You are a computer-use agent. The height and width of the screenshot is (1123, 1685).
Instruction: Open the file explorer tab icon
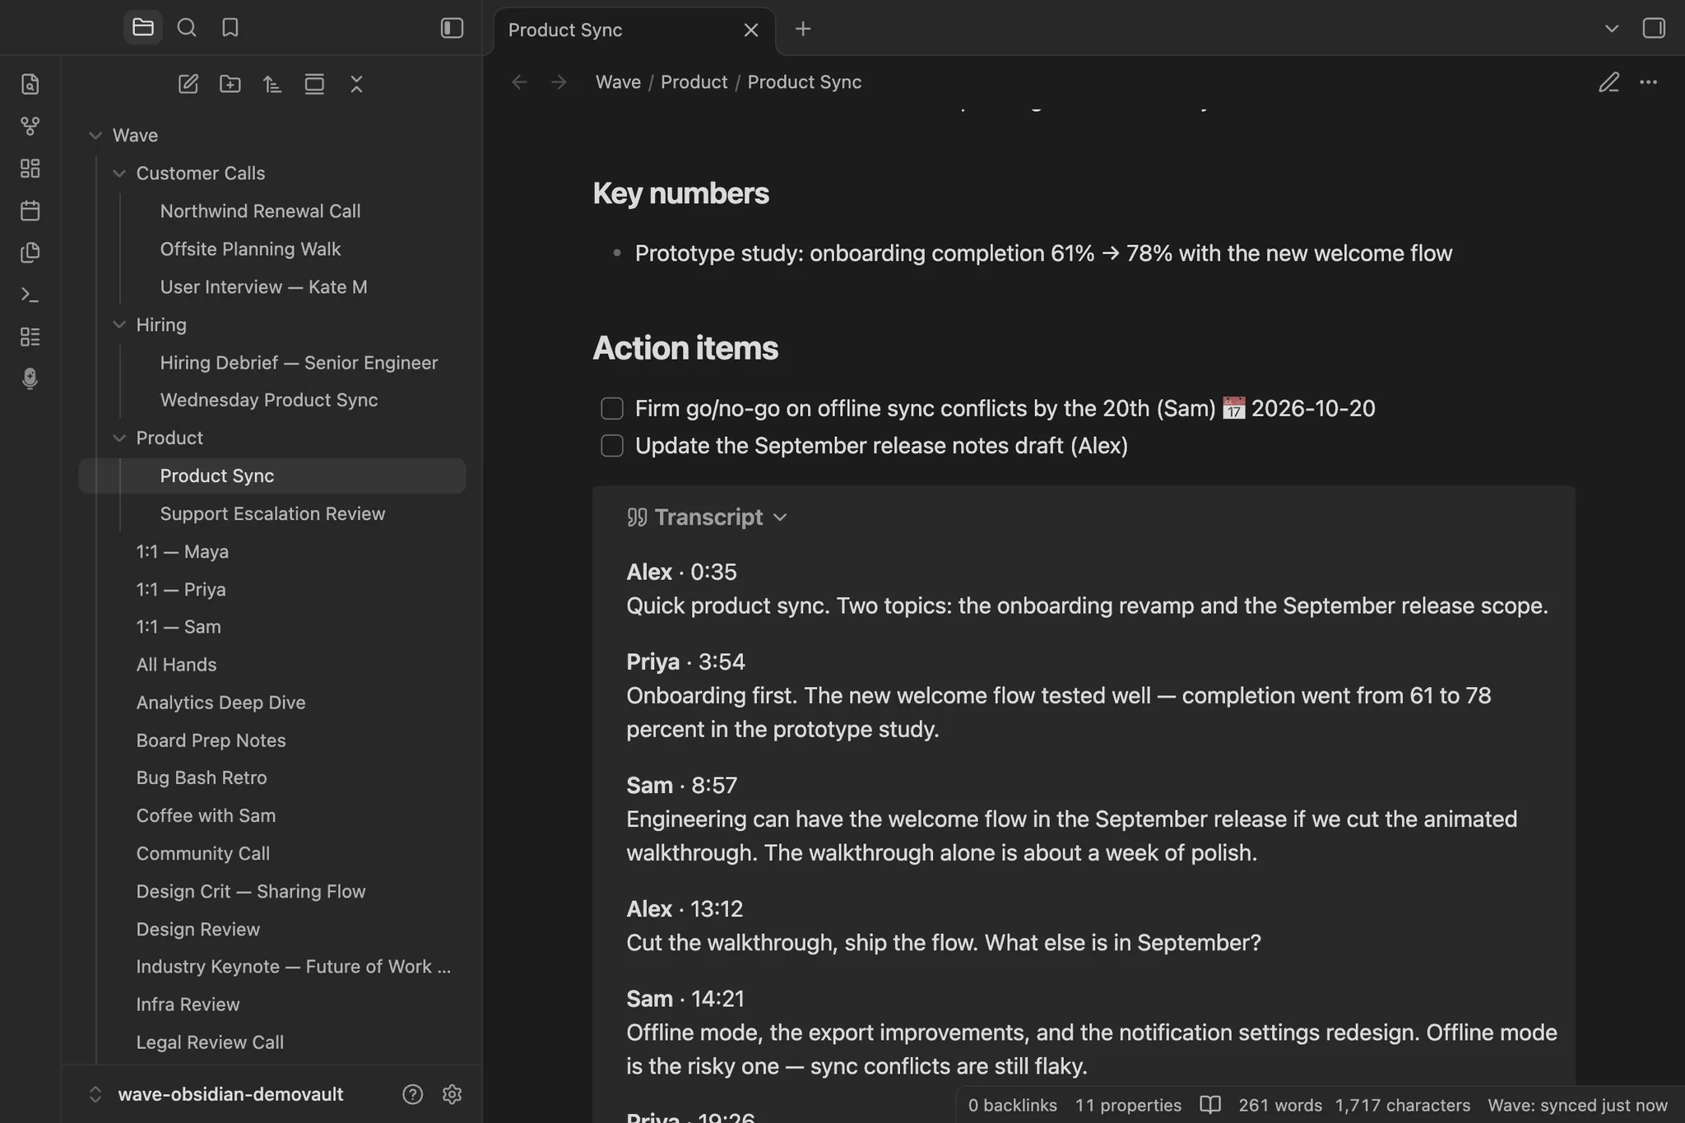(143, 28)
